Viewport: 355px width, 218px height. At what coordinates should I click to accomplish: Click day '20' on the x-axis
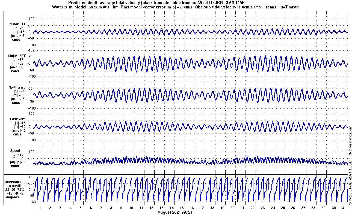[x=232, y=208]
